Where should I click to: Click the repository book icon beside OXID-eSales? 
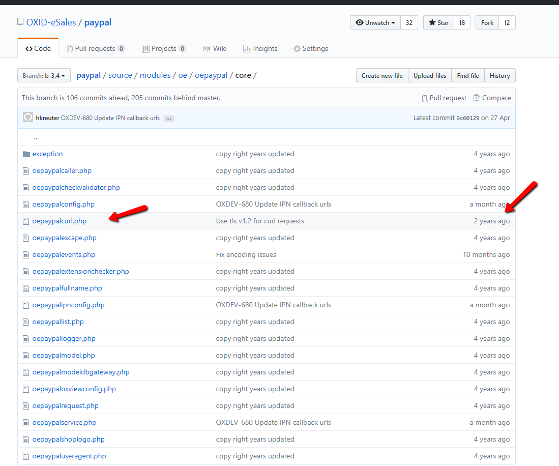pyautogui.click(x=20, y=22)
